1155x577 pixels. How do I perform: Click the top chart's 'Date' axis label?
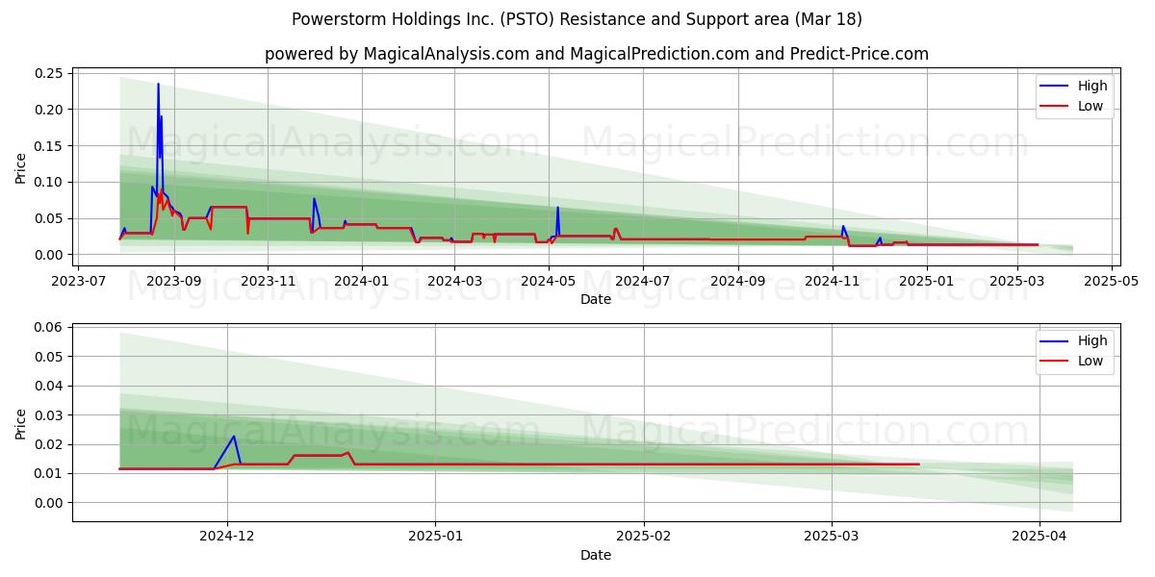pyautogui.click(x=596, y=300)
